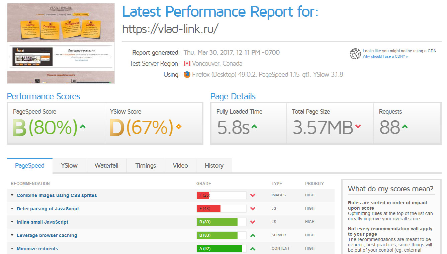
Task: Go to the Timings tab
Action: point(146,166)
